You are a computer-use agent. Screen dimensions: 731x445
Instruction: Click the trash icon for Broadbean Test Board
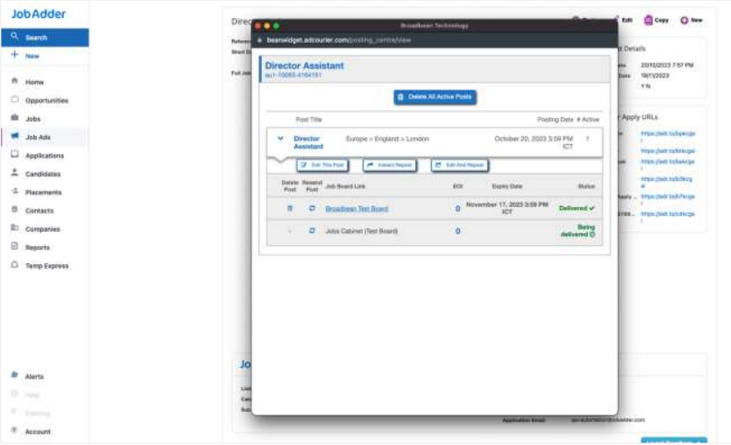click(x=289, y=209)
